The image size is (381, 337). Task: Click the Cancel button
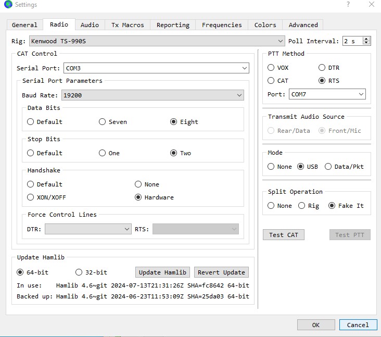point(358,325)
